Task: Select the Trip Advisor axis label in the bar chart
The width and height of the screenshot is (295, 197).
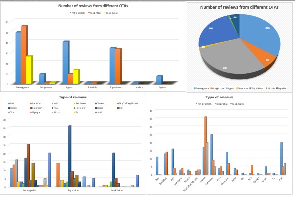Action: (x=116, y=87)
